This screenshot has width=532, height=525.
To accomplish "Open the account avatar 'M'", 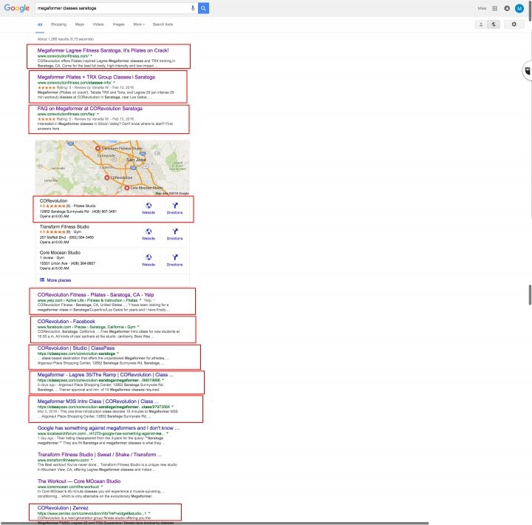I will pyautogui.click(x=519, y=8).
